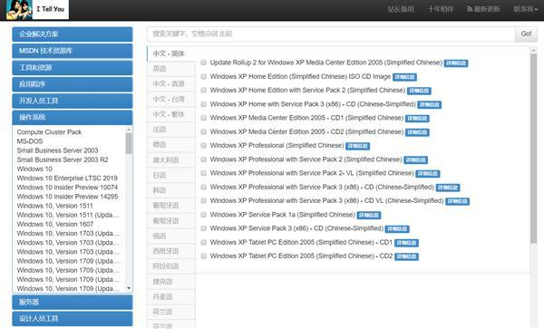Viewport: 544px width, 329px height.
Task: Click the down arrow of the OS list scrollbar
Action: 129,288
